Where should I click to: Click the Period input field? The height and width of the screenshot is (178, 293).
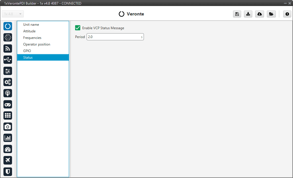(113, 37)
